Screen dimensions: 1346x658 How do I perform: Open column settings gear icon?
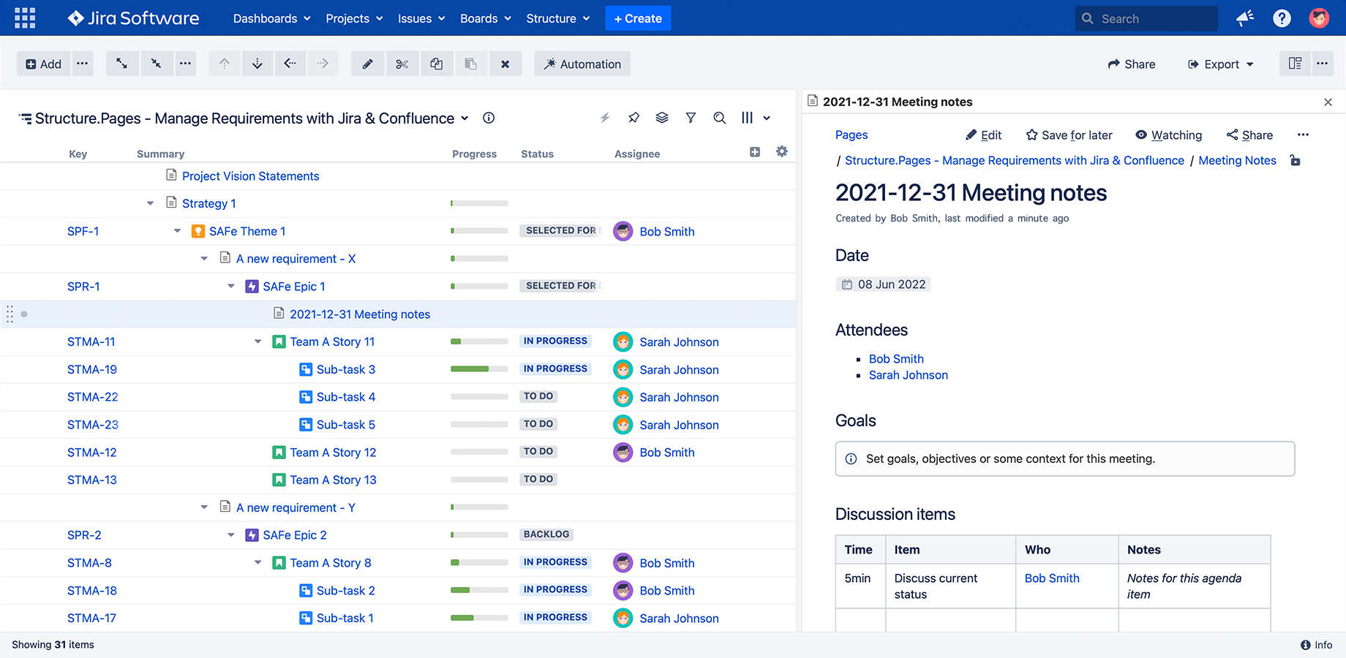coord(782,151)
